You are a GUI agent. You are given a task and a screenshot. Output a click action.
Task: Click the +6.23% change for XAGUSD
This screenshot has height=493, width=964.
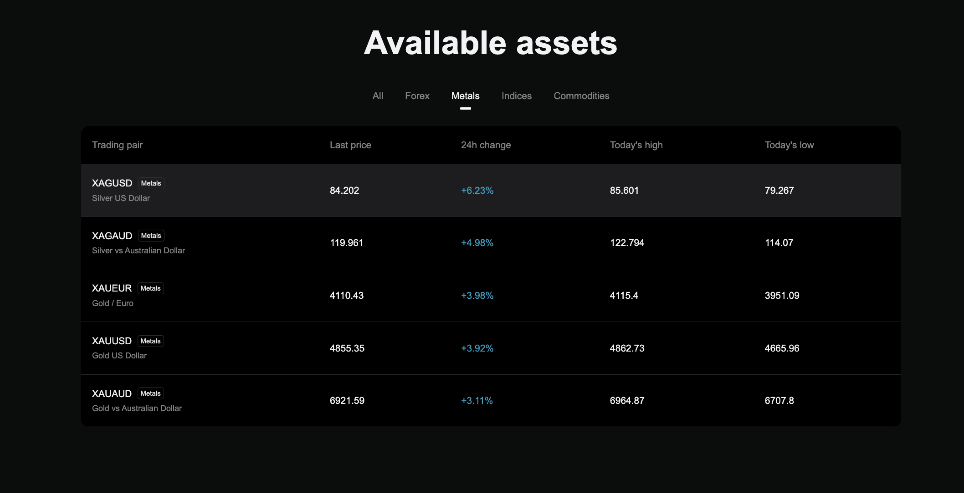click(477, 191)
